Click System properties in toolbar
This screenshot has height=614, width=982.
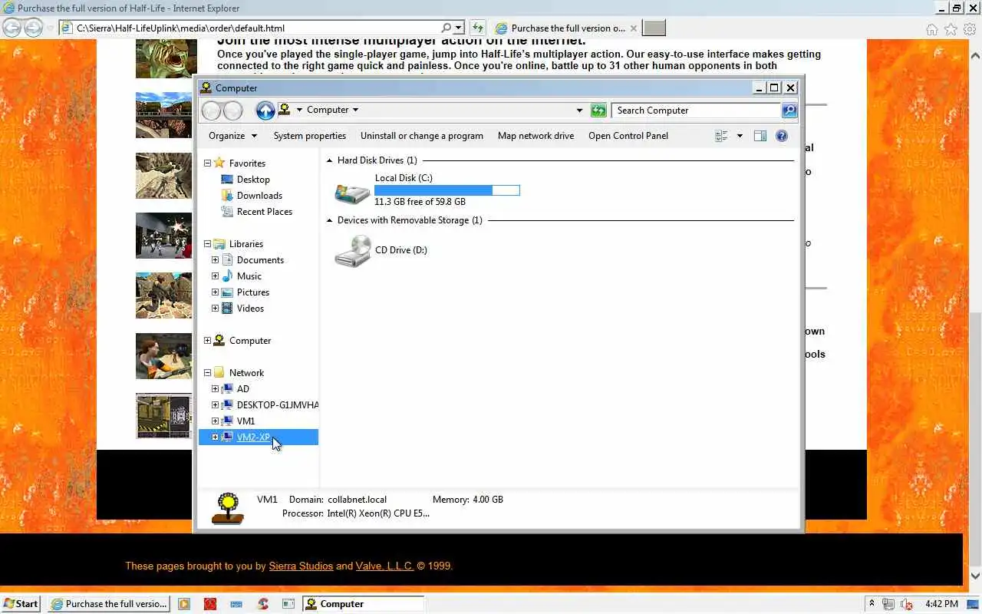coord(310,136)
